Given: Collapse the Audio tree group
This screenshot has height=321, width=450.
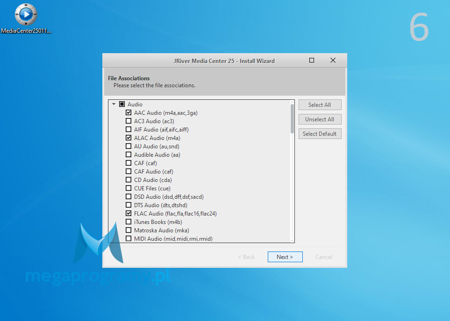Looking at the screenshot, I should (x=114, y=105).
